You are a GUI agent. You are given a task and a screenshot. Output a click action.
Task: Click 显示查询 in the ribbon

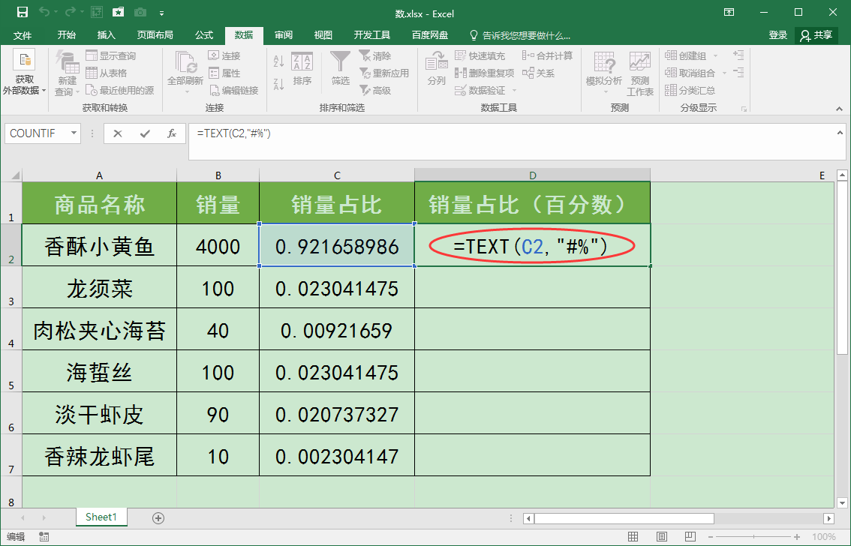pyautogui.click(x=111, y=55)
